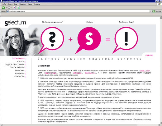Click the green Back arrow button
Viewport: 162px width, 126px height.
(x=3, y=7)
